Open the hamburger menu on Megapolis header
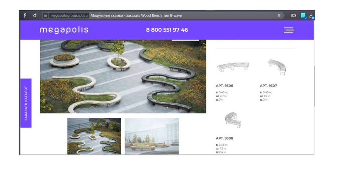Image resolution: width=341 pixels, height=191 pixels. [289, 30]
